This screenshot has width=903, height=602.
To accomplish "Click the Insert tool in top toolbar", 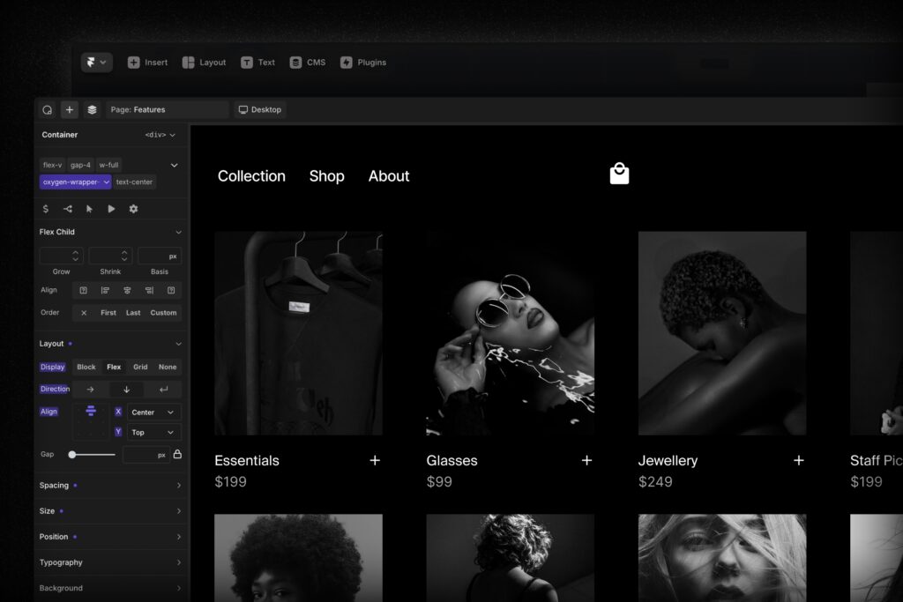I will coord(147,63).
